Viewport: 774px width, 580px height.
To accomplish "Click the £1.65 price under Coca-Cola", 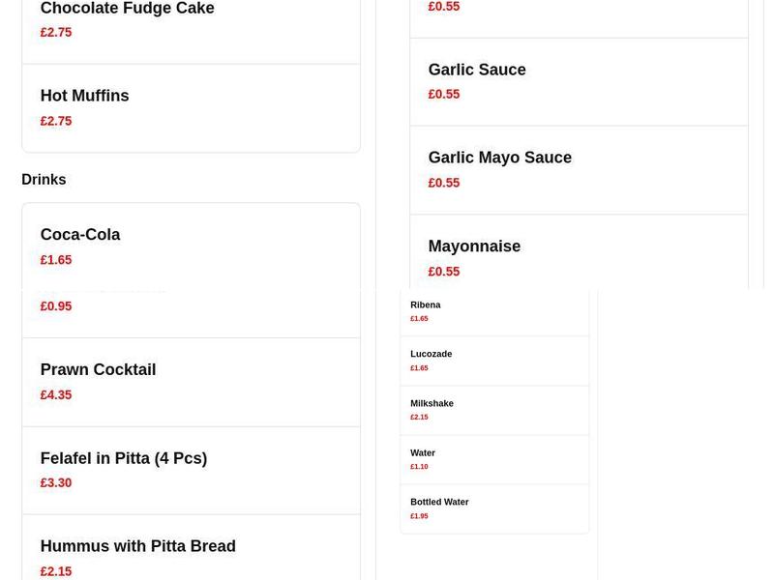I will click(55, 259).
